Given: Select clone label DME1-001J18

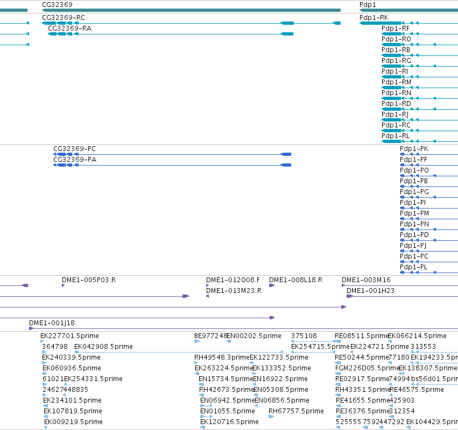Looking at the screenshot, I should point(52,323).
